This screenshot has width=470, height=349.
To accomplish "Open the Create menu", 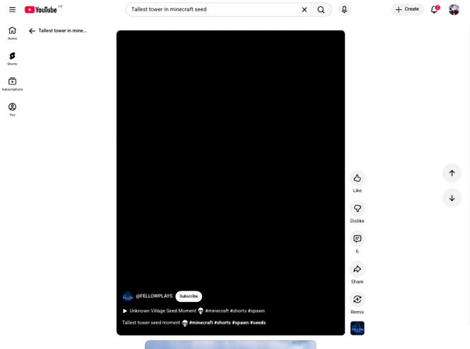I will [408, 9].
